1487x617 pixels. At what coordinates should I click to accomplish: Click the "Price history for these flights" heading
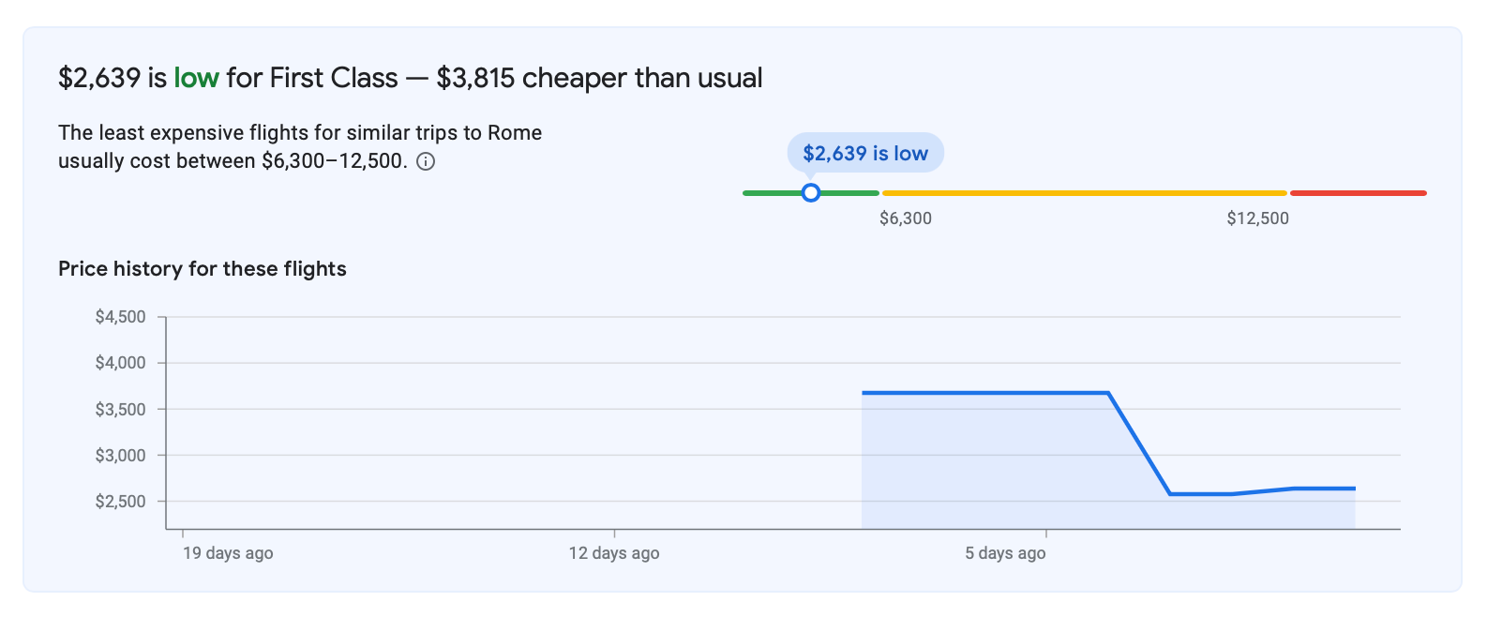click(203, 269)
